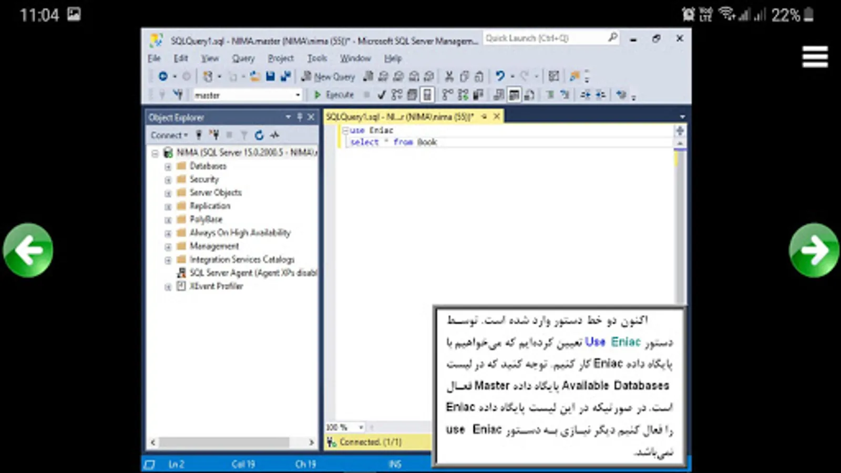Click the Object Explorer horizontal scrollbar thumb
Screen dimensions: 841x473
pos(224,443)
